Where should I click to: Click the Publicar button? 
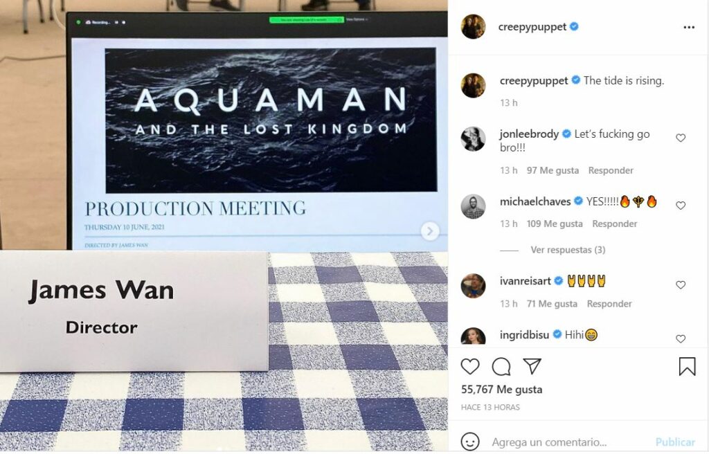point(675,442)
